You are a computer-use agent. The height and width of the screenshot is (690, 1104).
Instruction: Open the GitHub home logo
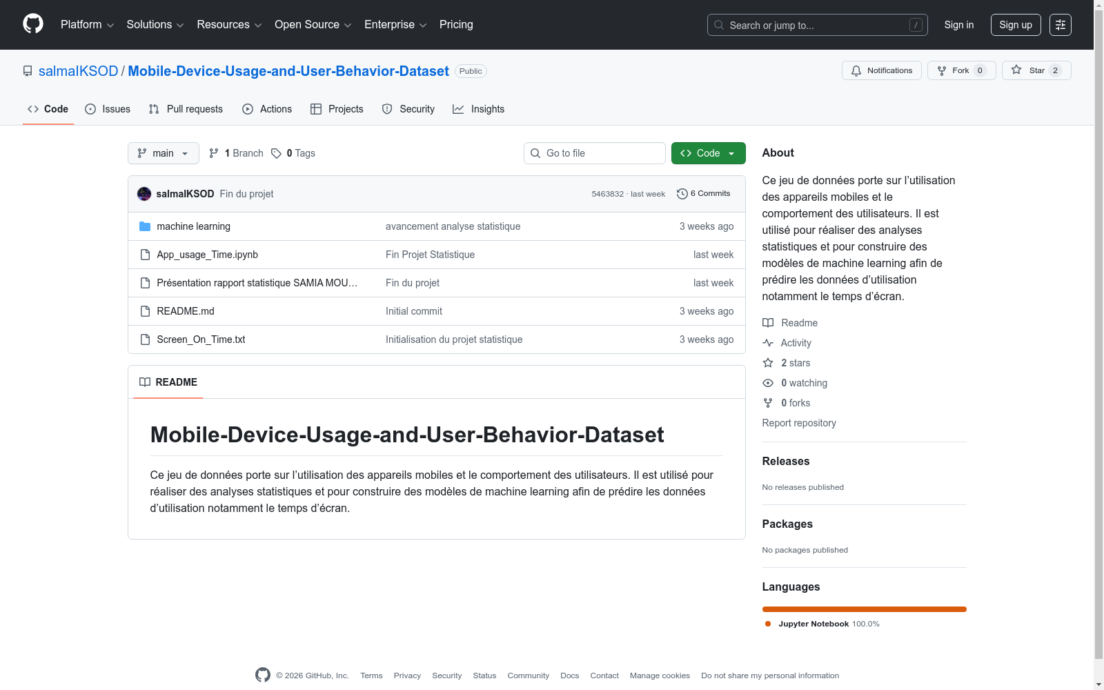[x=33, y=24]
